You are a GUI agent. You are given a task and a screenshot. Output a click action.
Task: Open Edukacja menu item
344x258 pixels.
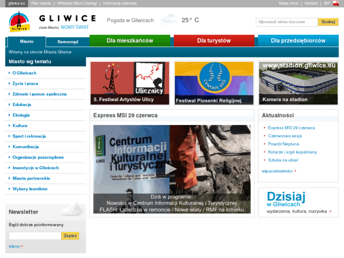tap(22, 105)
